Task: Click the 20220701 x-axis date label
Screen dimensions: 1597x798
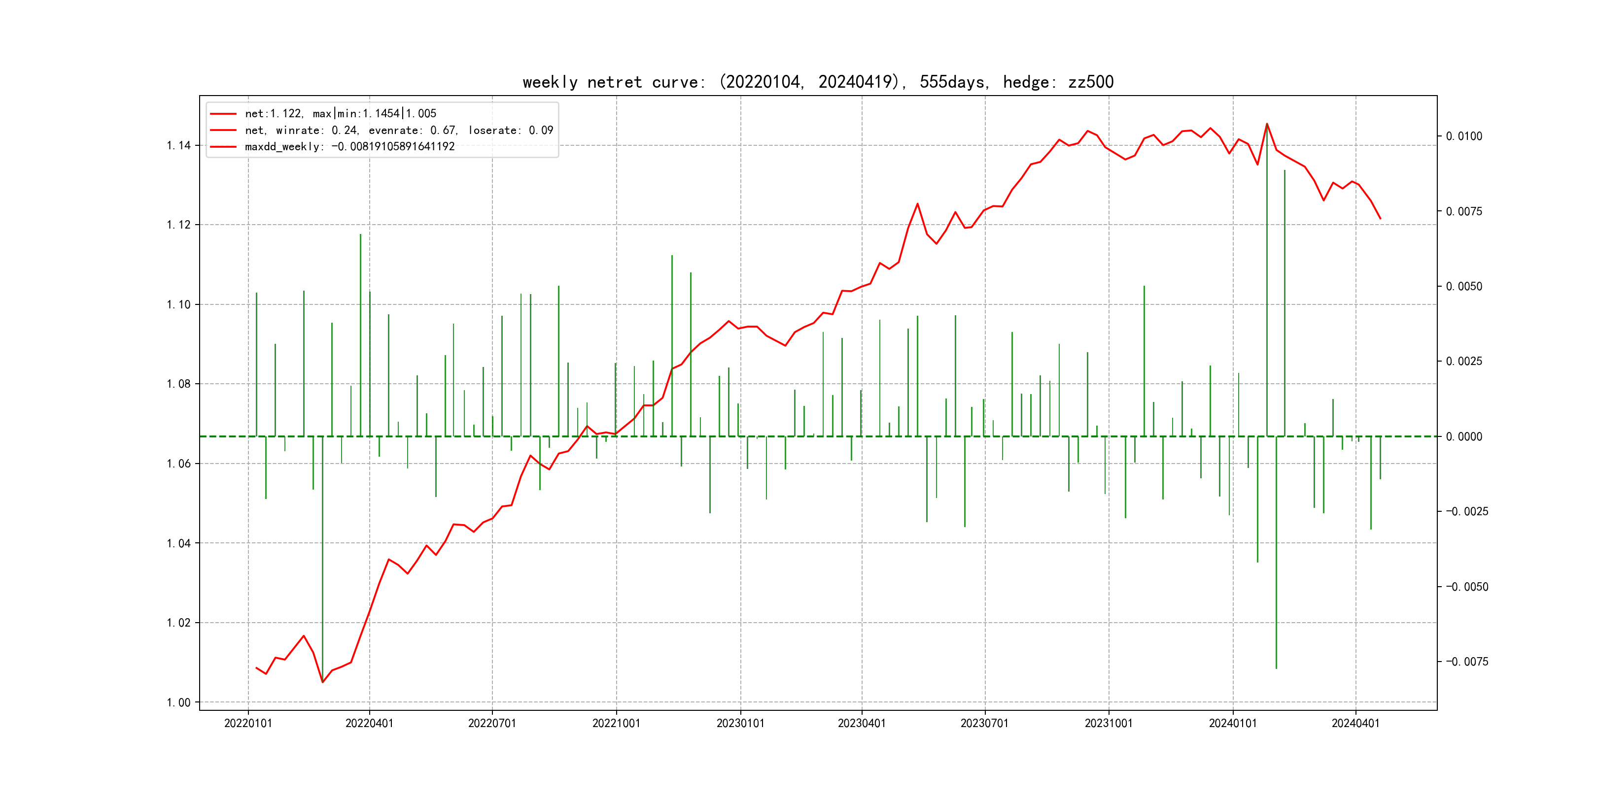Action: coord(492,723)
